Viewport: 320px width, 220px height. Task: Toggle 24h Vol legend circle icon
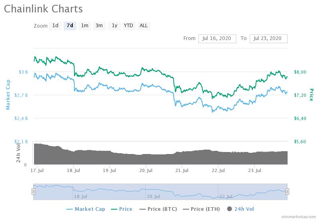pyautogui.click(x=230, y=209)
